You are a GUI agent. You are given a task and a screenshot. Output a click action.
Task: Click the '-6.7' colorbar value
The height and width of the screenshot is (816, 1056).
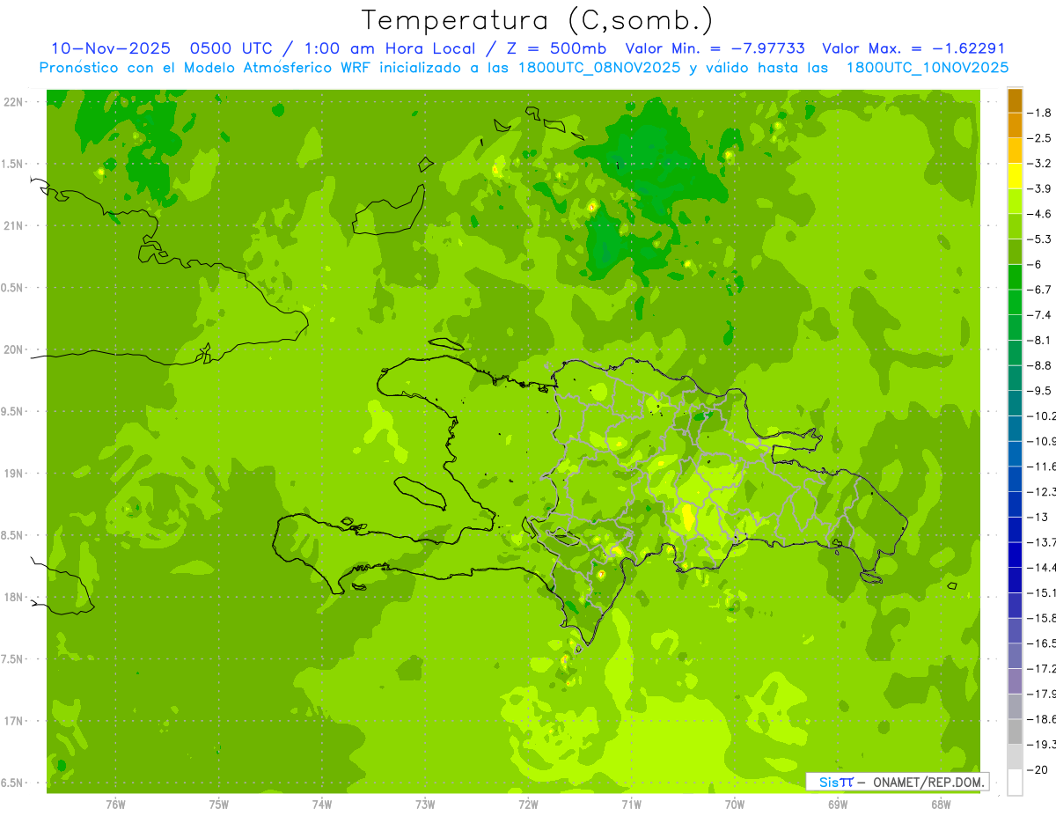coord(1039,290)
